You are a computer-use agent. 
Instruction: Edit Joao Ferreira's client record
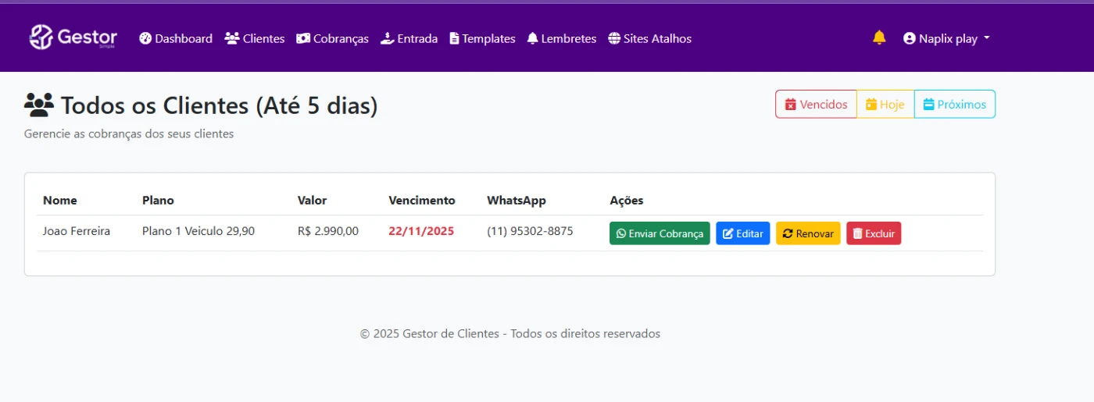coord(742,233)
